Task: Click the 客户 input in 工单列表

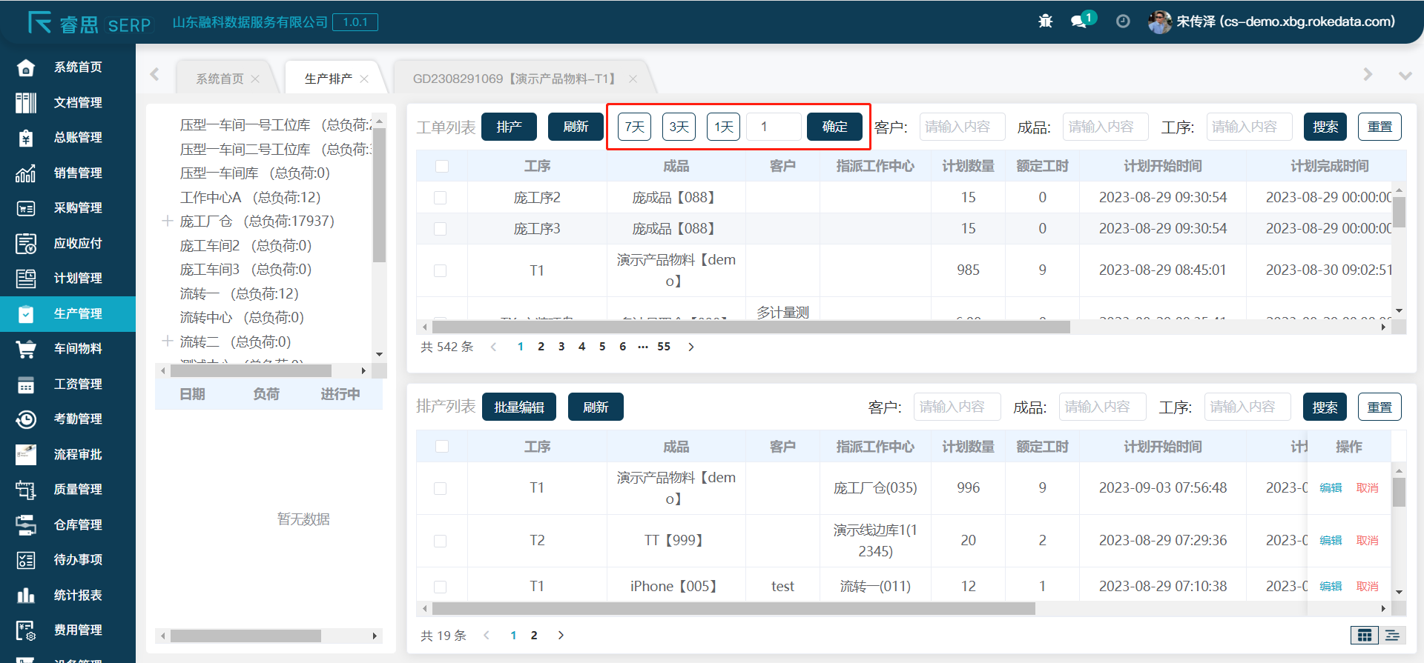Action: tap(962, 127)
